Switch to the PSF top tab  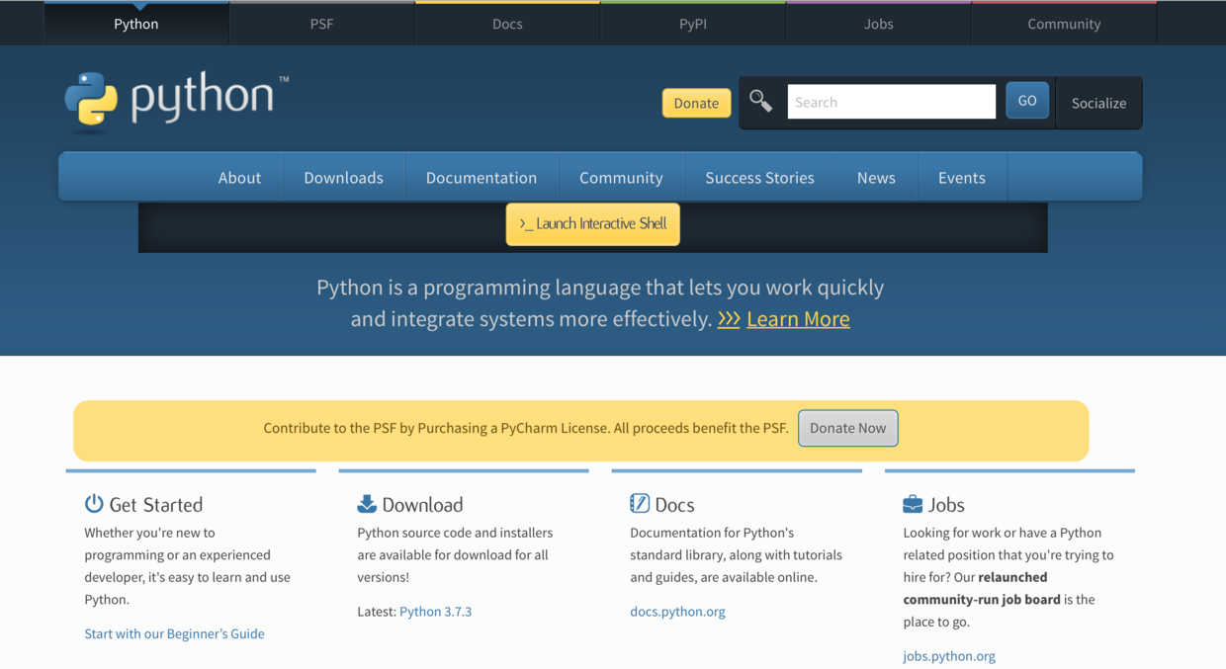322,24
